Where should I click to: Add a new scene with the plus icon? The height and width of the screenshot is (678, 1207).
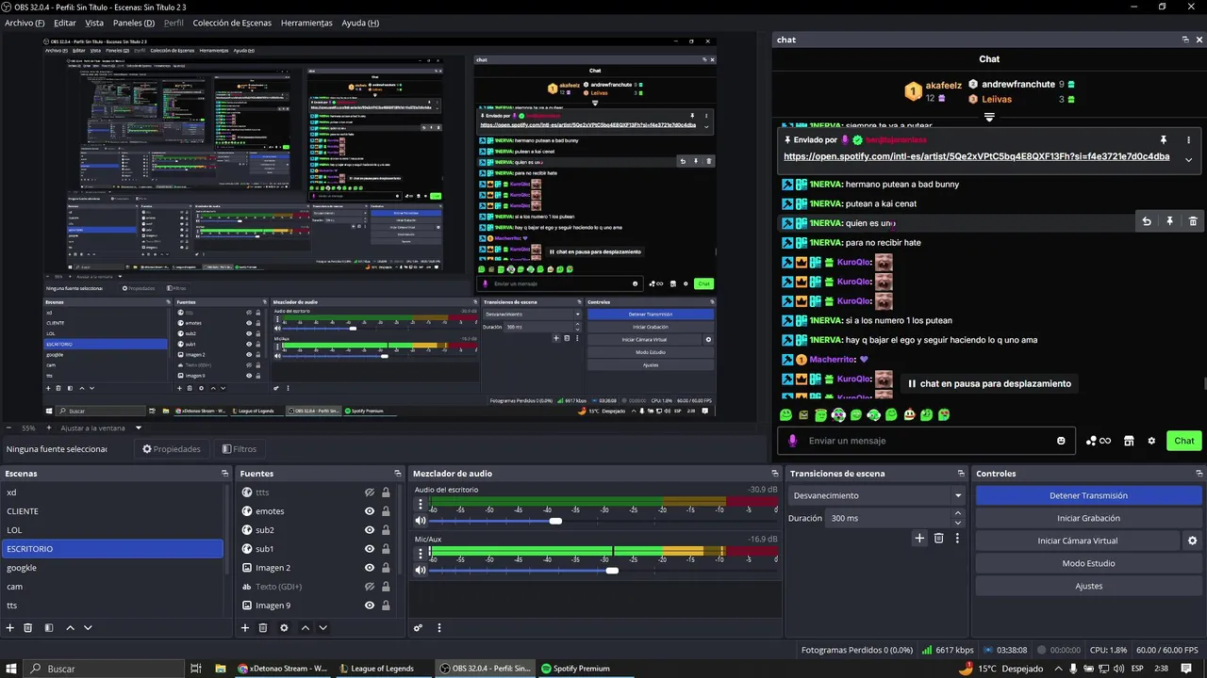8,628
